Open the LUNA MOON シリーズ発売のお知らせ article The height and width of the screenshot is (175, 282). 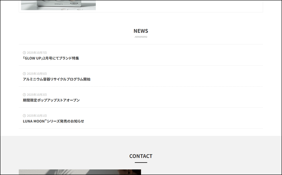(x=53, y=121)
